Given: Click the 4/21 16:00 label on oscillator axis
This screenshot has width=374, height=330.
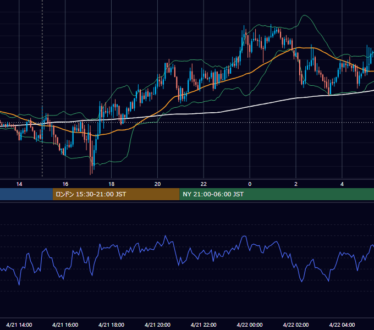Looking at the screenshot, I should pos(65,324).
